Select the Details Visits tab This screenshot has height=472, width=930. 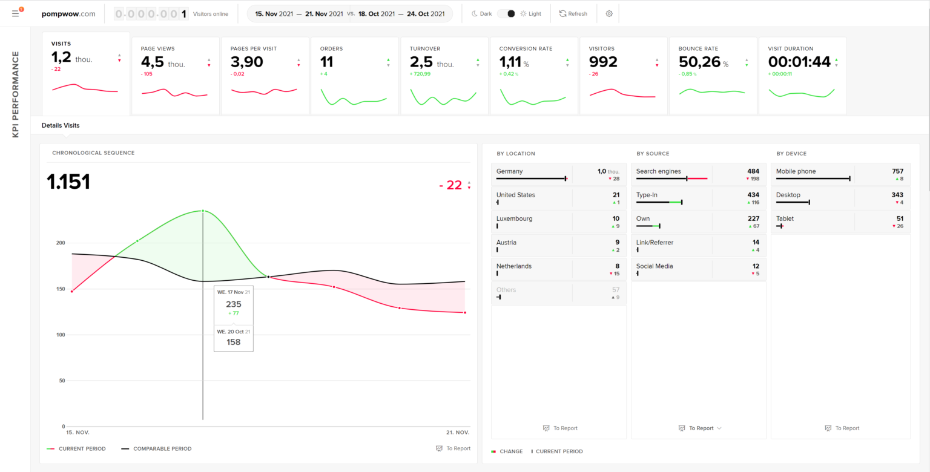60,125
